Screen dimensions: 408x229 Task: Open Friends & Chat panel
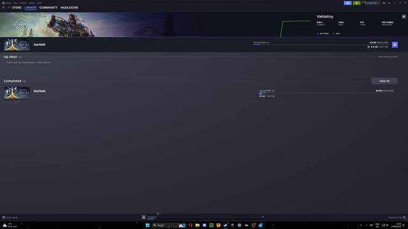tap(397, 218)
